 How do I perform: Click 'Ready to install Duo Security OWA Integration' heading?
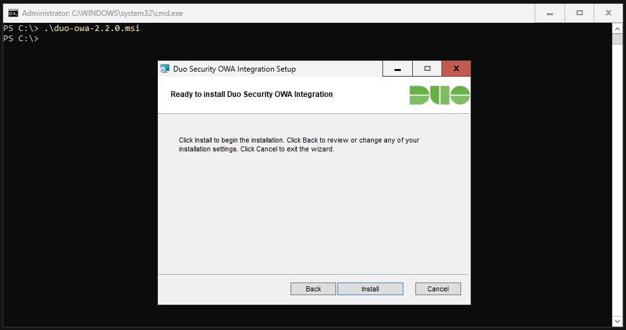(252, 94)
